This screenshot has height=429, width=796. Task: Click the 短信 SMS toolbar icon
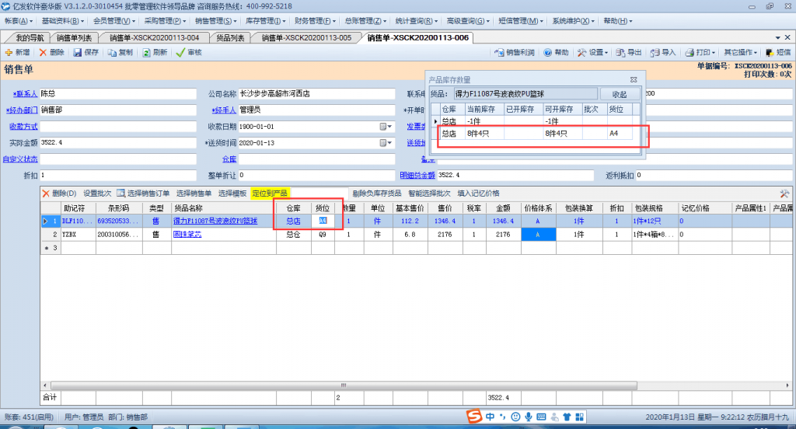pos(770,53)
